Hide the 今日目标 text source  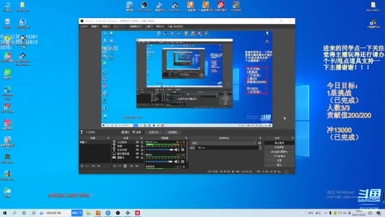tap(137, 142)
